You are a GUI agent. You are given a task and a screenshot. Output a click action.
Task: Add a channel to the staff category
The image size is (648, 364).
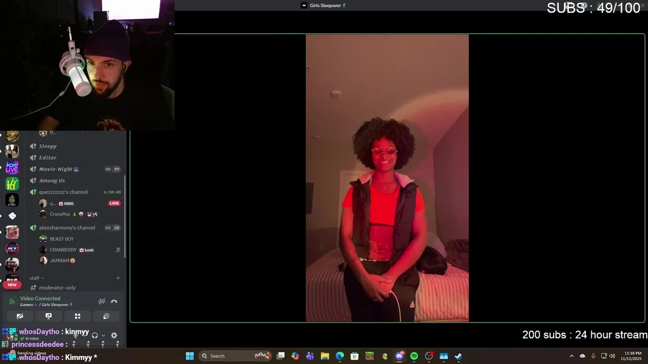coord(118,278)
